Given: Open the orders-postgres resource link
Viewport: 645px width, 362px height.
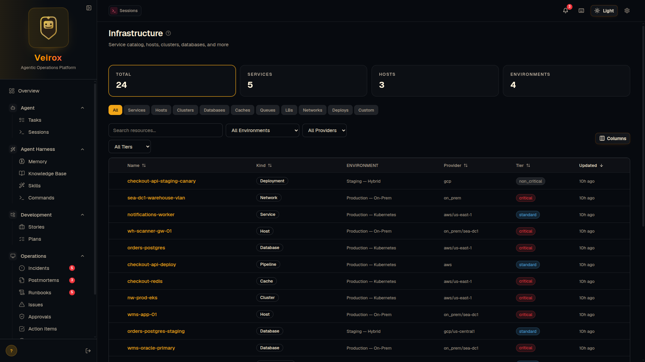Looking at the screenshot, I should (146, 248).
